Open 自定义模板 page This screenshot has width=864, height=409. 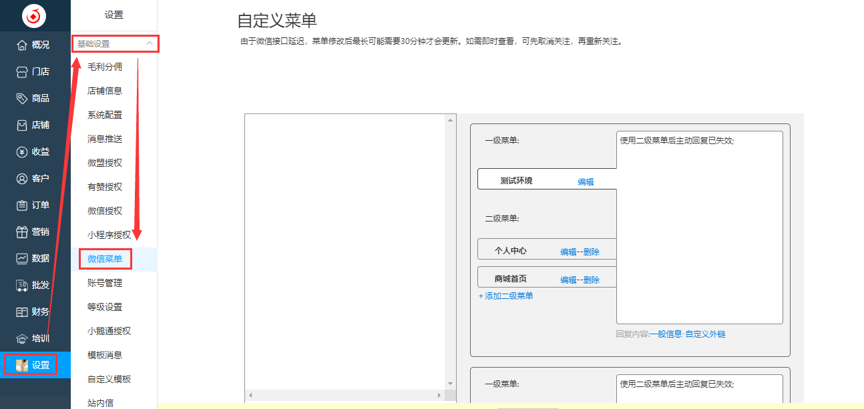(110, 379)
